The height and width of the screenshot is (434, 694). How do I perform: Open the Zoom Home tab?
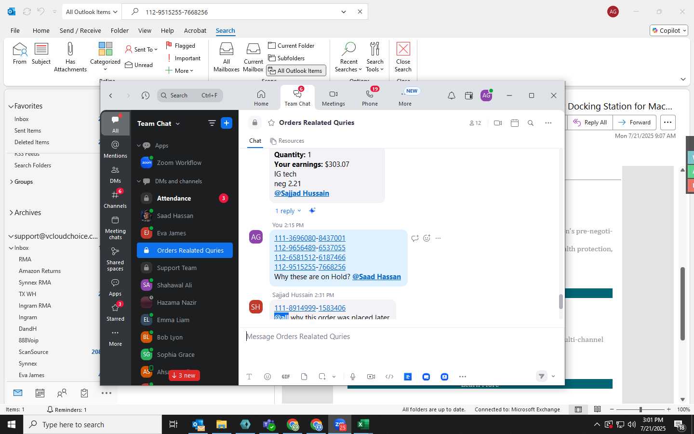261,98
